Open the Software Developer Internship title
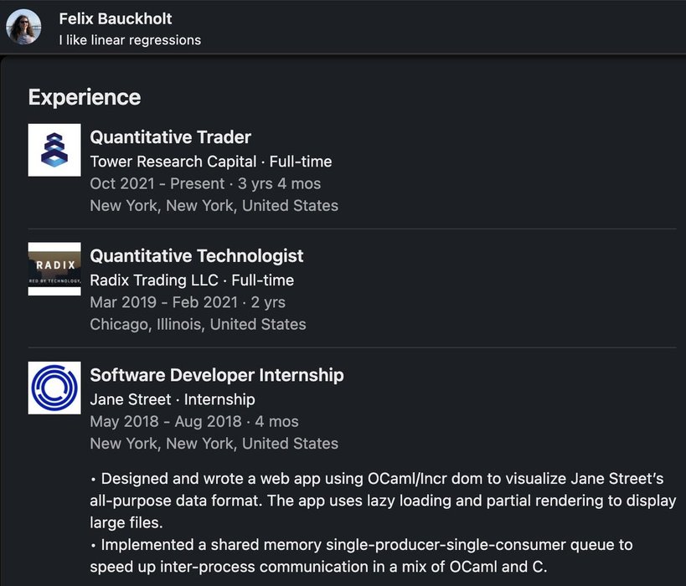Viewport: 686px width, 586px height. [217, 375]
